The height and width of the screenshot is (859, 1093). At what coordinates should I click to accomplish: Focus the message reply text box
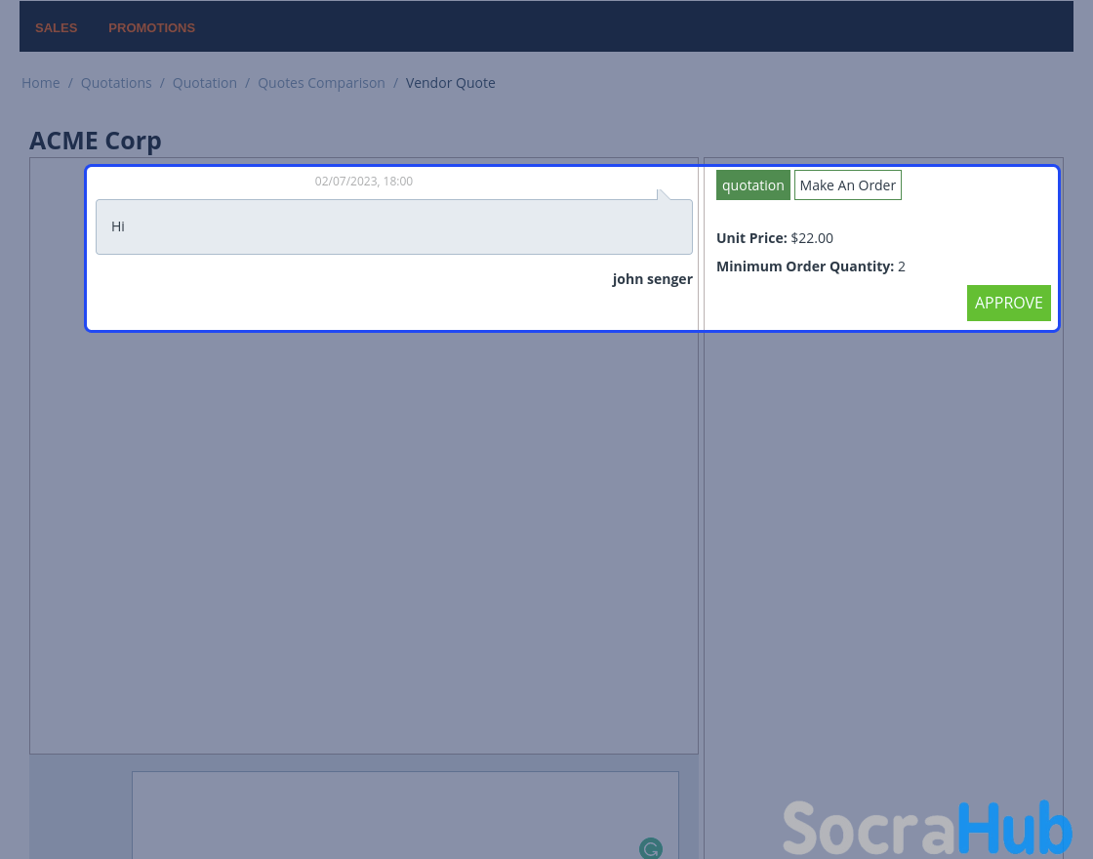[x=405, y=815]
